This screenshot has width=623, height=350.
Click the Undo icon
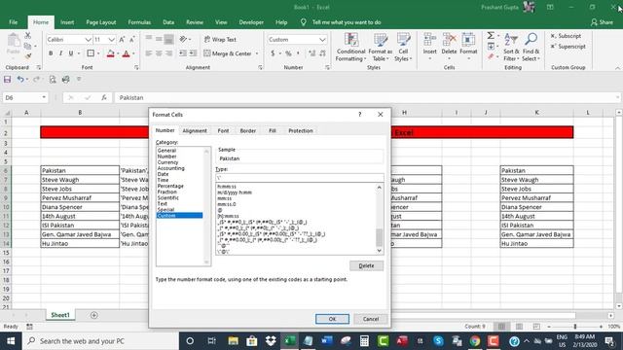(20, 80)
